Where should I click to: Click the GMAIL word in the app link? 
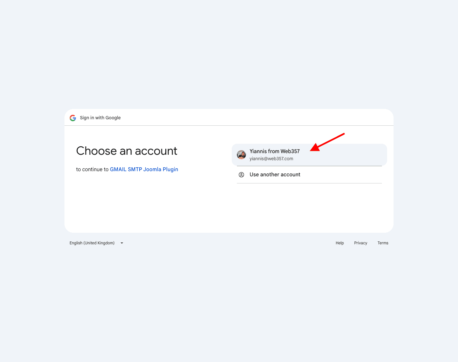point(118,170)
